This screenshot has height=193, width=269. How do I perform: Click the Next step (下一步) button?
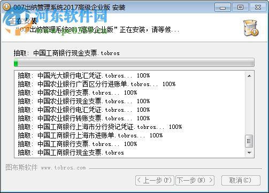195,180
